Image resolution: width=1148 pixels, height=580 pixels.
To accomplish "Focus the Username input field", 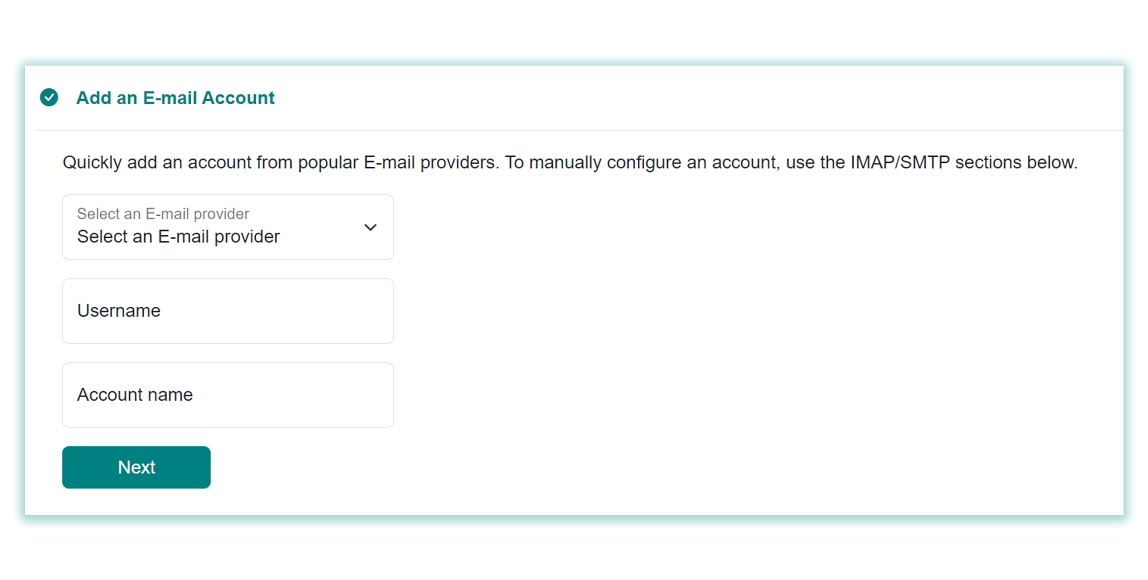I will coord(228,311).
